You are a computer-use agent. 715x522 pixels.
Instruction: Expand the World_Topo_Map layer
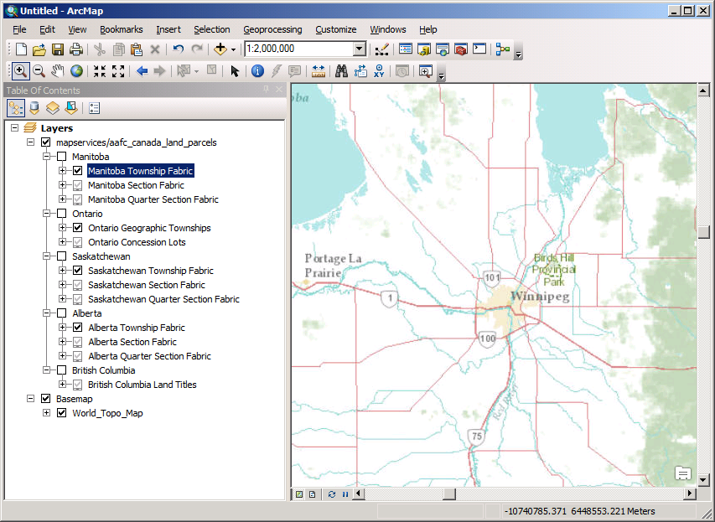[46, 412]
